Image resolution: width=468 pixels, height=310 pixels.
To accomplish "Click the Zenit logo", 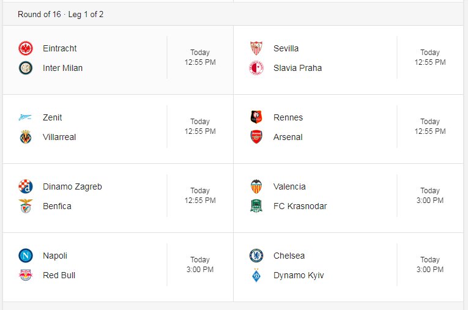I will [25, 117].
